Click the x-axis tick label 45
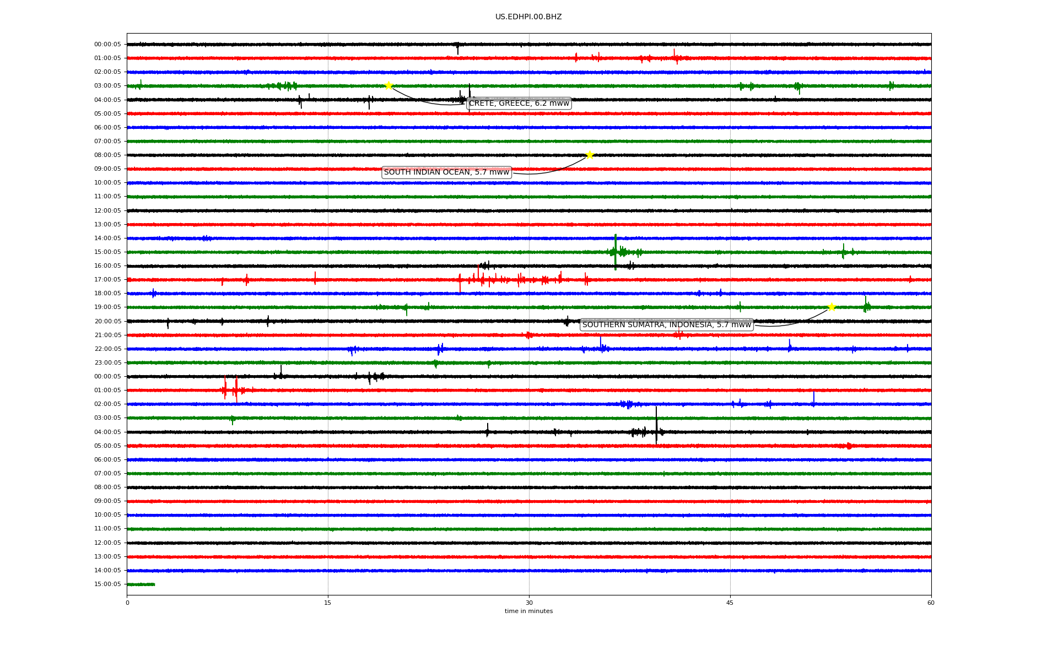1058x661 pixels. point(730,603)
